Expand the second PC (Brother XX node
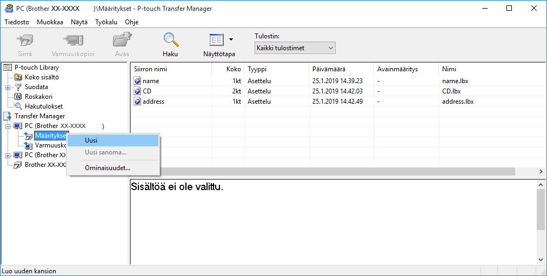 (8, 156)
